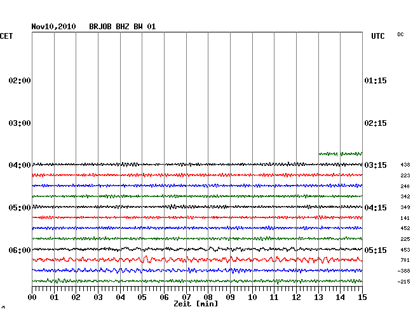Click the UTC timezone label
Screen dimensions: 413x314
coord(377,36)
